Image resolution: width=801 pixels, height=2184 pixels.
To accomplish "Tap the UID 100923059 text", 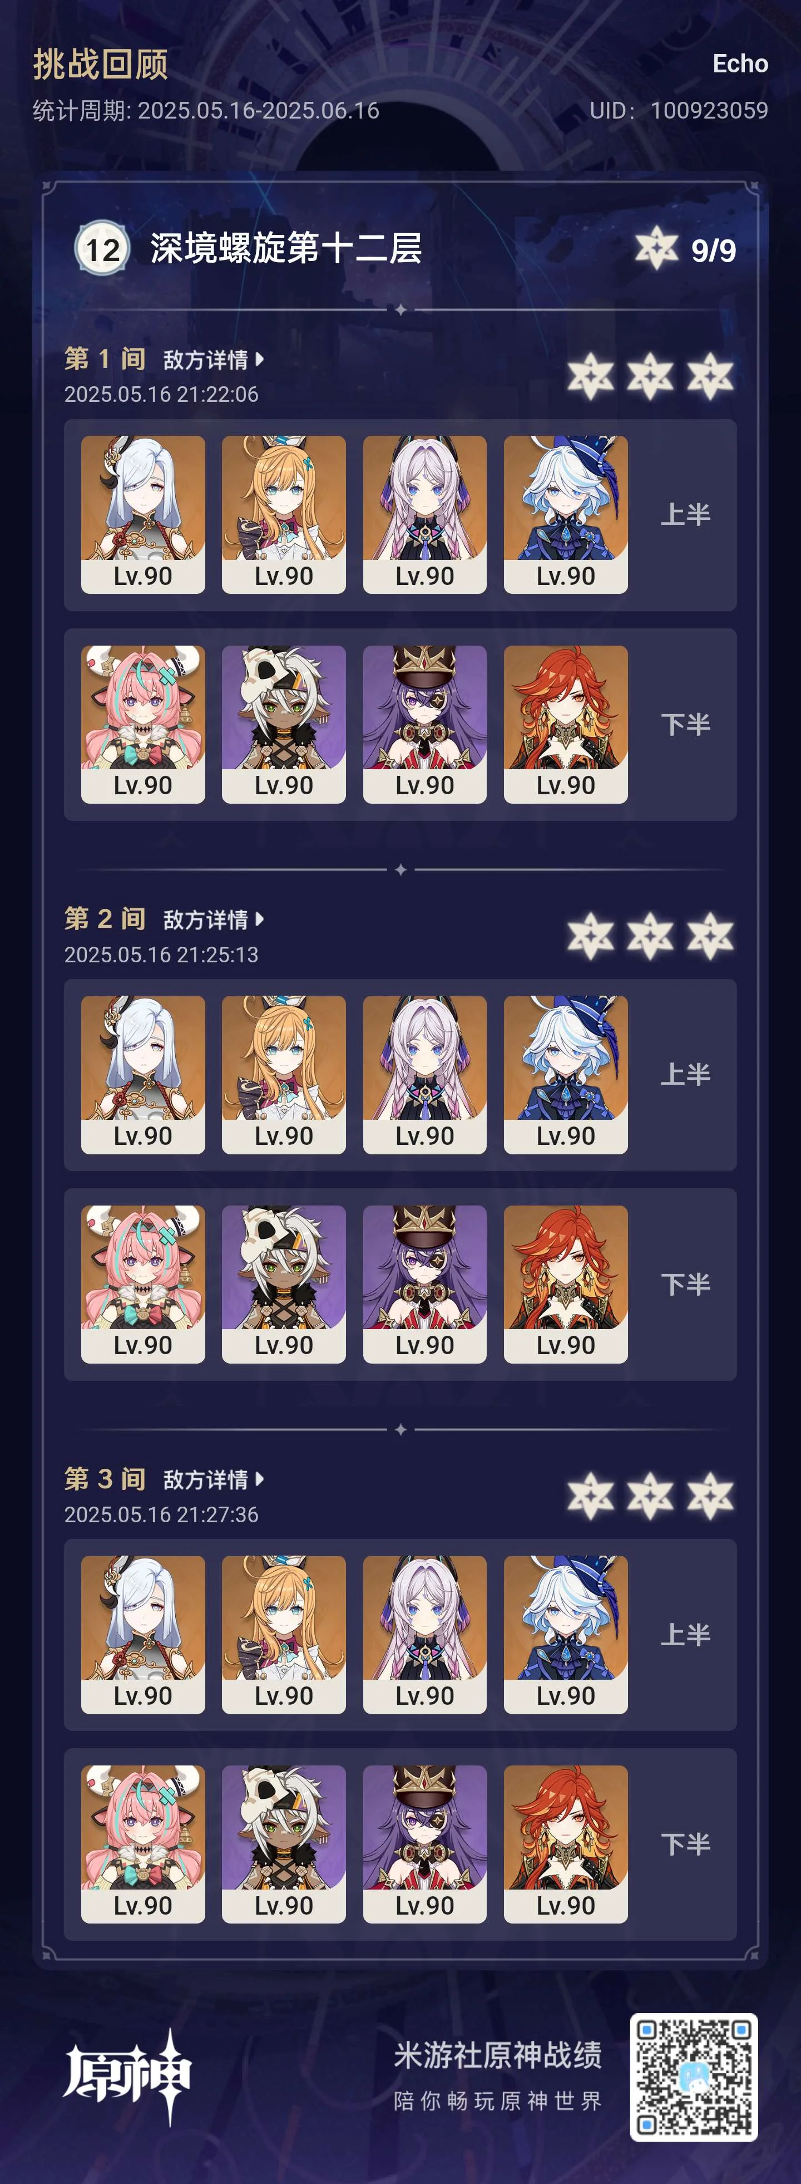I will tap(679, 110).
